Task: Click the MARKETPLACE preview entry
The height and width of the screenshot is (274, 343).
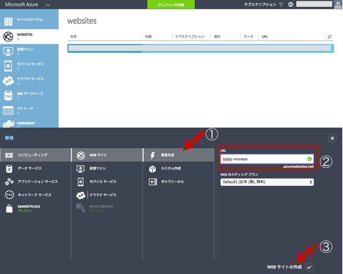Action: (x=29, y=208)
